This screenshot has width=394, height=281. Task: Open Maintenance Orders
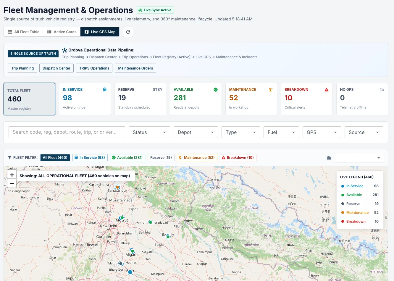click(x=135, y=68)
